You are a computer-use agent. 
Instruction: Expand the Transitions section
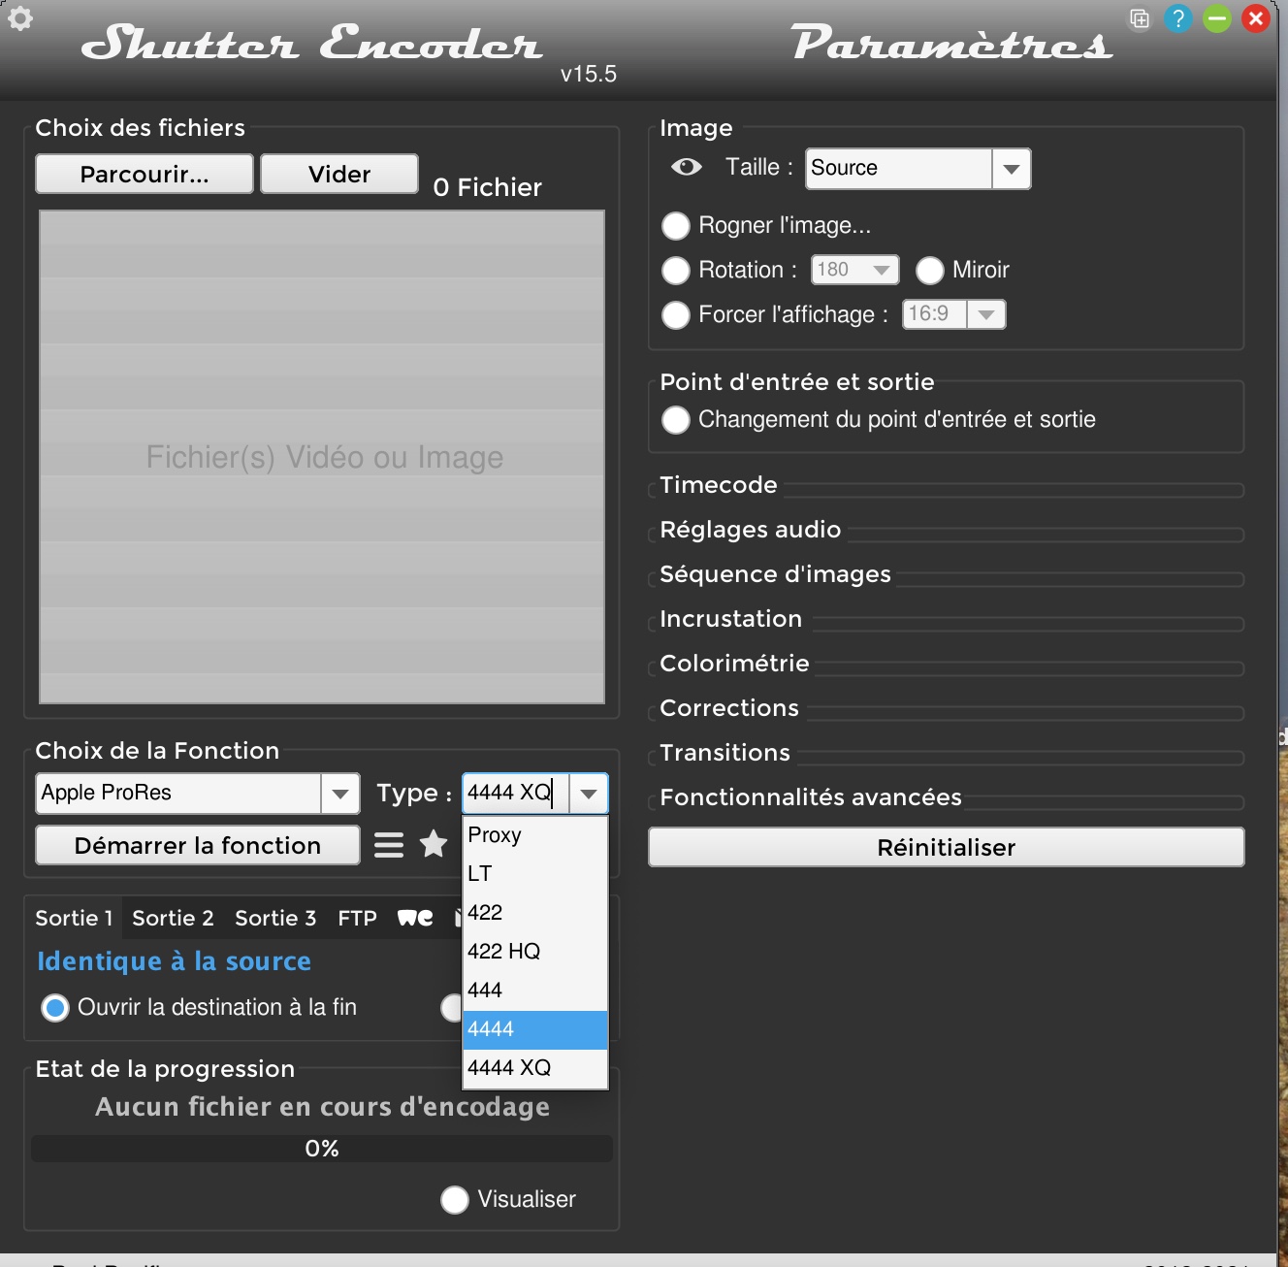(724, 753)
